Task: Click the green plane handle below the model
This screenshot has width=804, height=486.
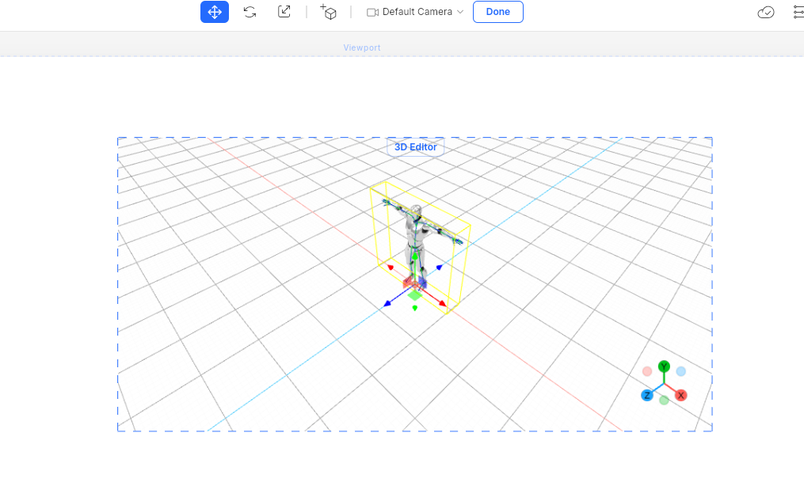Action: pos(415,295)
